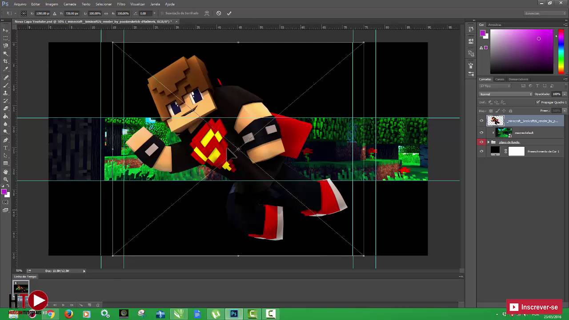Toggle layer filtering switch in Layers panel
The image size is (569, 320).
pos(566,86)
